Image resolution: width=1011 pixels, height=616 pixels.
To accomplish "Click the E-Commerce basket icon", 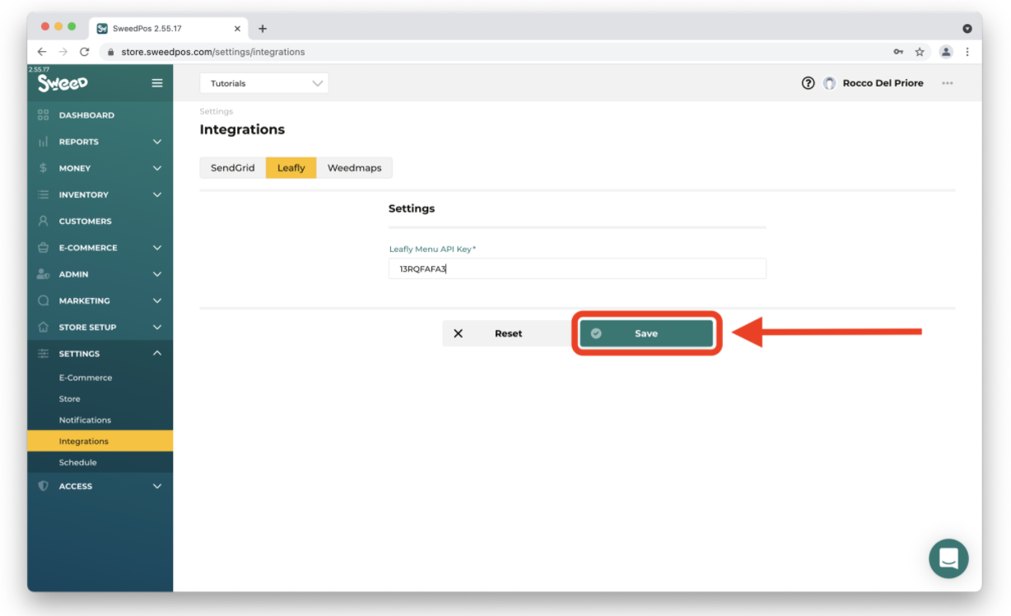I will point(44,248).
